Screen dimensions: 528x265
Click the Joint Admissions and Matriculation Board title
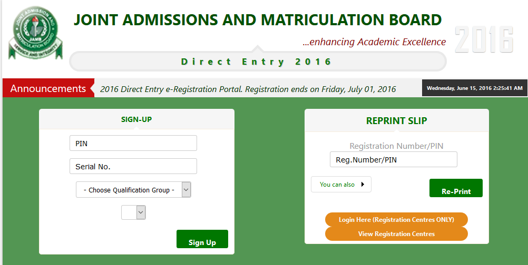pyautogui.click(x=258, y=20)
